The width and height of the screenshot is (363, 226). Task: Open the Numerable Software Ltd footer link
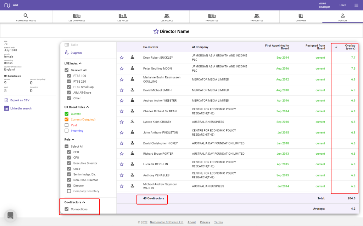click(x=167, y=222)
